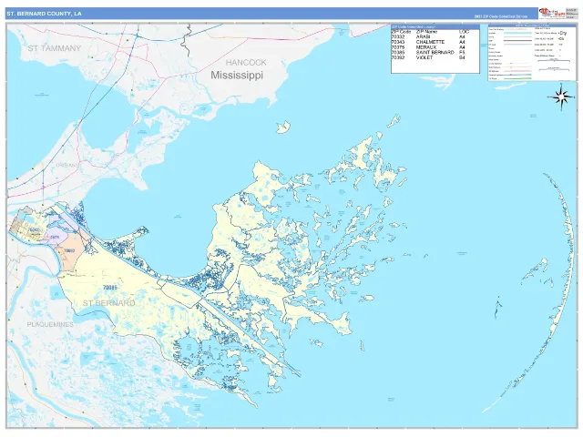Click the 'ST. BERNARD COUNTY, LA' title
Screen dimensions: 583x437
44,14
